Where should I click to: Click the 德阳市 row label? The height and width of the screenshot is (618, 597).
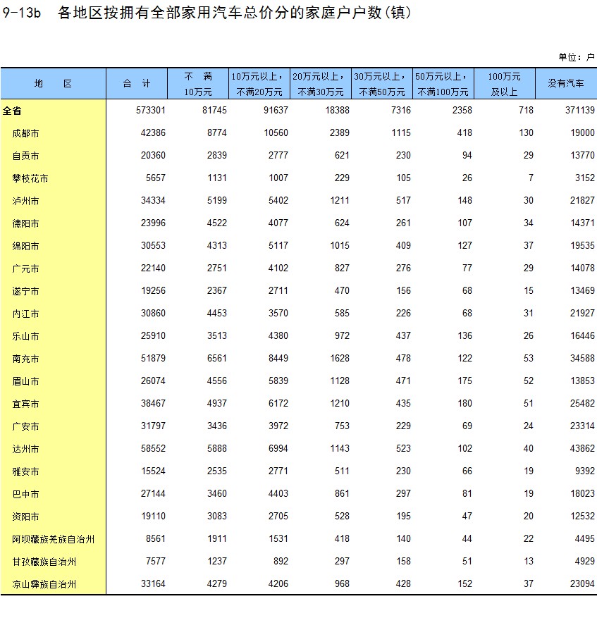(x=25, y=223)
